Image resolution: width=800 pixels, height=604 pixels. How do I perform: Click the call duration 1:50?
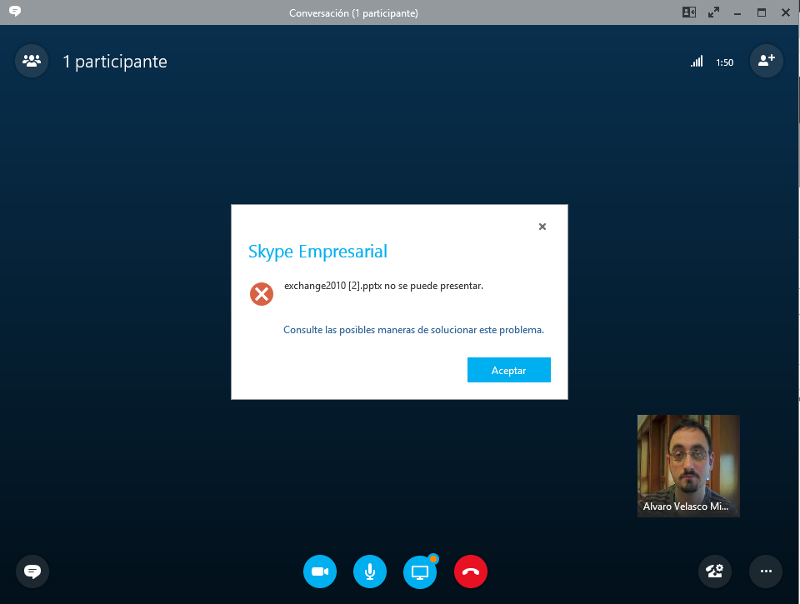(x=724, y=62)
